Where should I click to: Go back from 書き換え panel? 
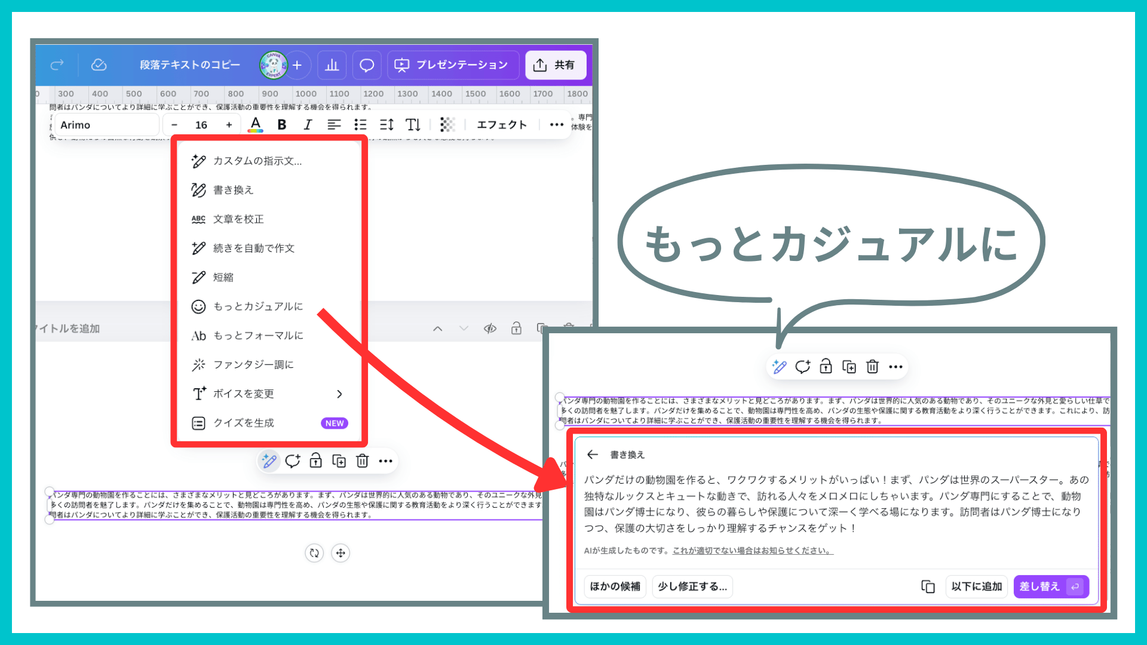[x=593, y=454]
